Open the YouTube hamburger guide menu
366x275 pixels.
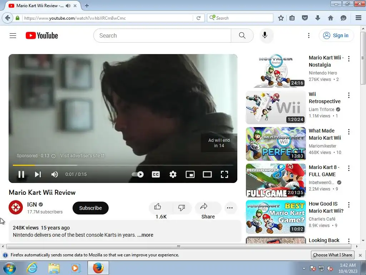point(13,35)
